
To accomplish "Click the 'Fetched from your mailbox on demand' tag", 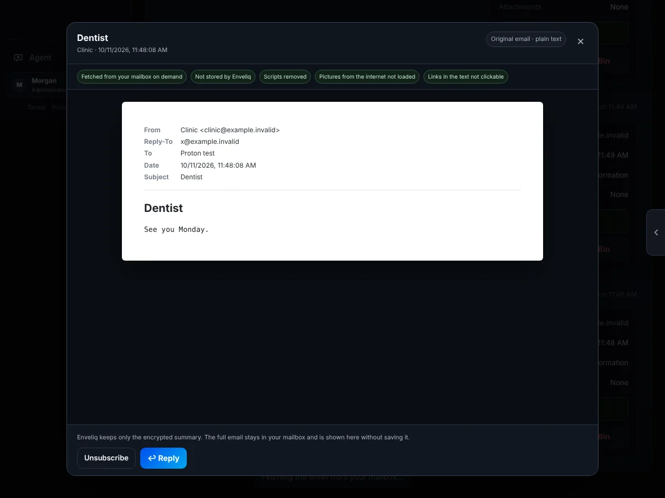I will [x=132, y=77].
